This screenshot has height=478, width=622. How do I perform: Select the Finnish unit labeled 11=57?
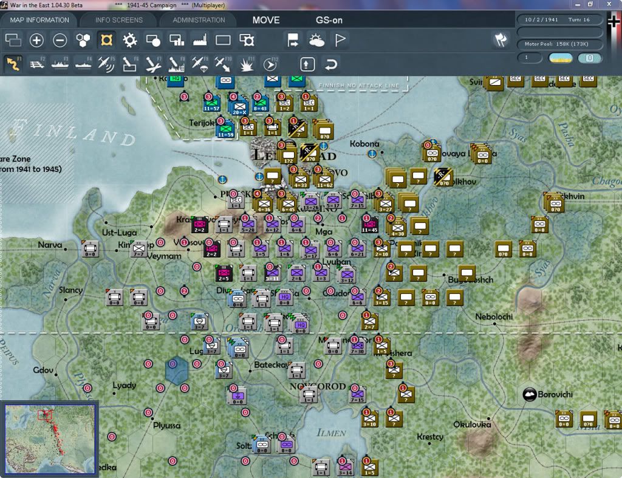[211, 103]
